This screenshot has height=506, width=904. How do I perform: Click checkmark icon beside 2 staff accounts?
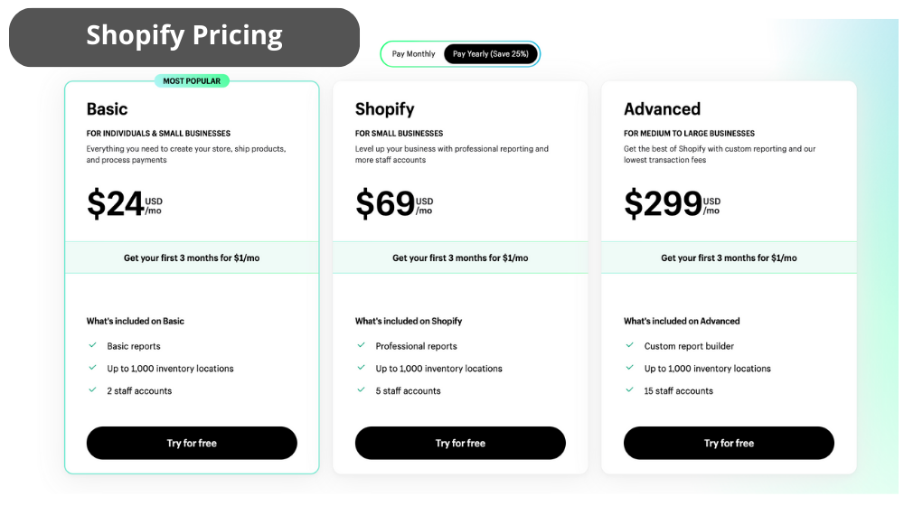click(92, 390)
